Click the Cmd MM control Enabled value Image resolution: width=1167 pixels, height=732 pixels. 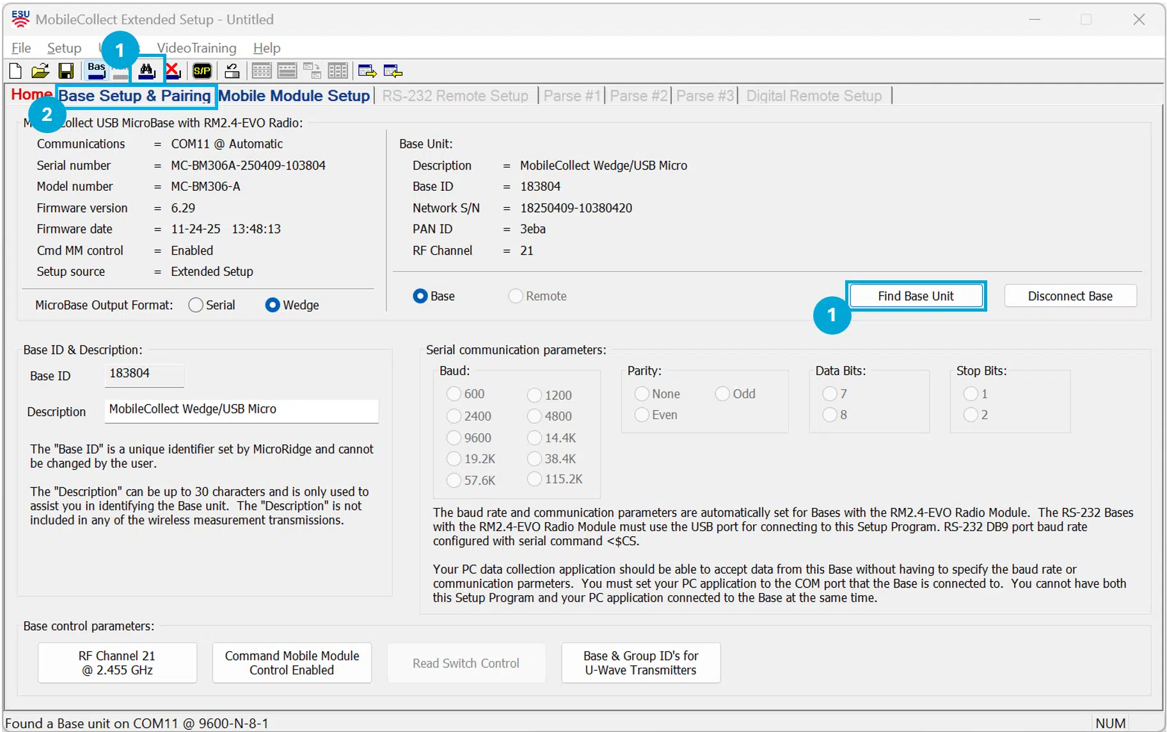coord(192,251)
